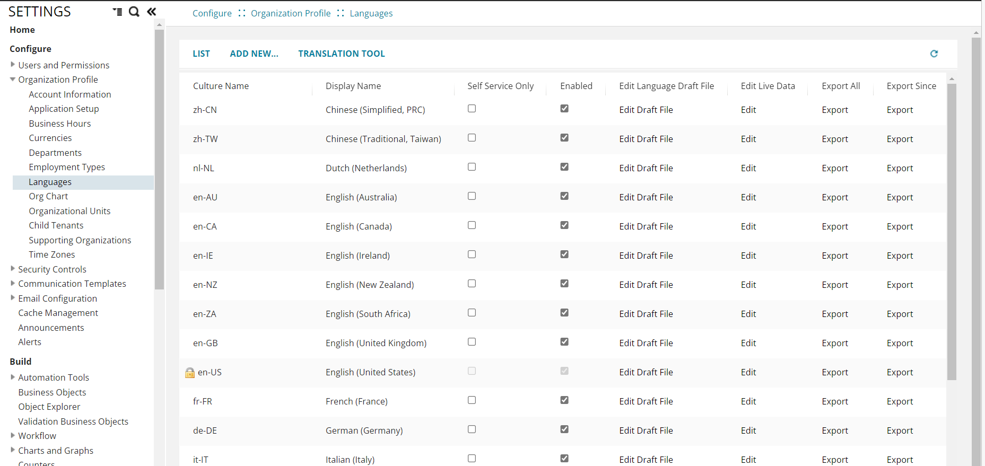
Task: Open Edit Draft File for en-AU
Action: pyautogui.click(x=646, y=197)
